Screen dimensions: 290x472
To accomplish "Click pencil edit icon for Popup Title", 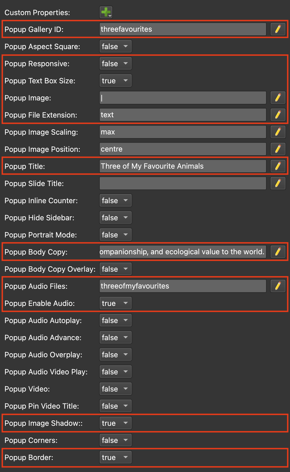I will [x=278, y=166].
